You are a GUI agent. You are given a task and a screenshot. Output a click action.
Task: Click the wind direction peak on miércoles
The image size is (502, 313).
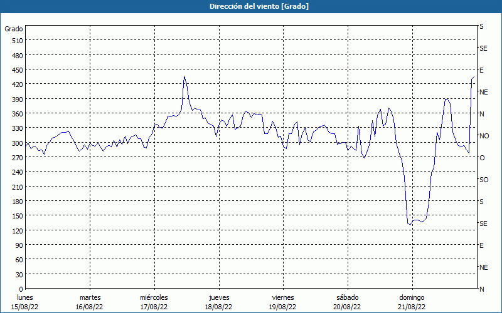tap(184, 76)
